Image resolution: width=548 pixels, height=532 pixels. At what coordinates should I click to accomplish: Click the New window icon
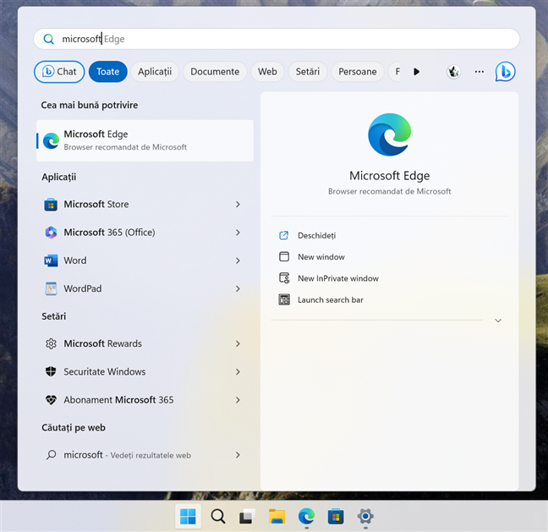(284, 256)
